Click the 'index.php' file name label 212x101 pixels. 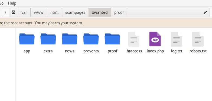(x=155, y=51)
